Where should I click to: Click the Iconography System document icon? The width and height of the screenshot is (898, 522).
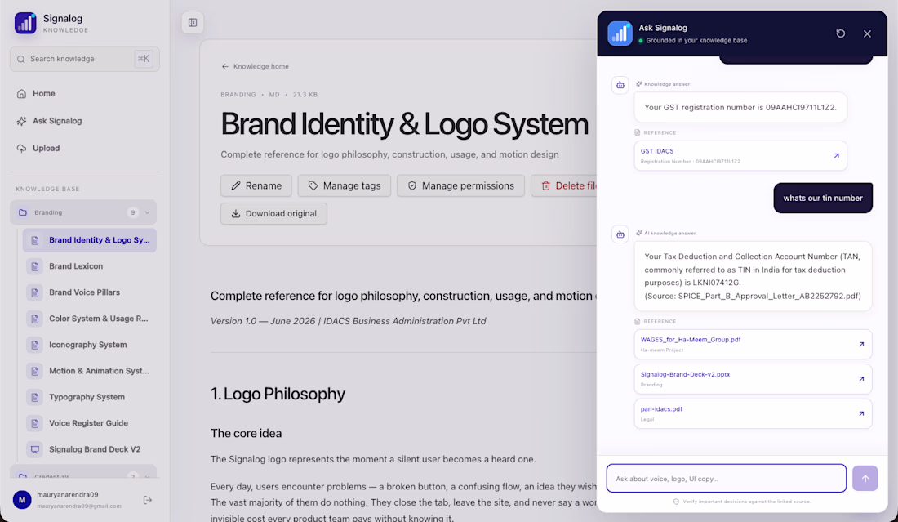tap(35, 345)
